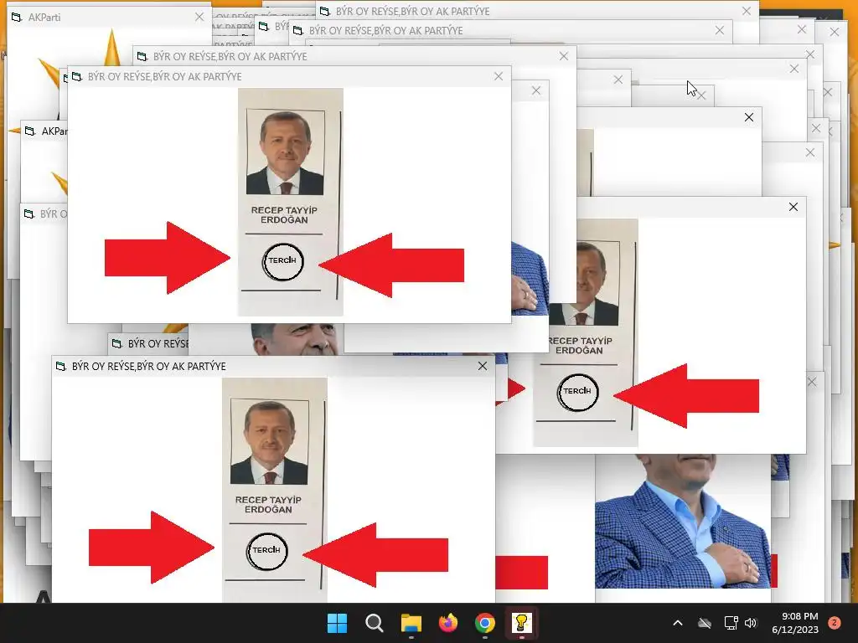858x643 pixels.
Task: Click the title icon of the upper front popup
Action: (77, 76)
